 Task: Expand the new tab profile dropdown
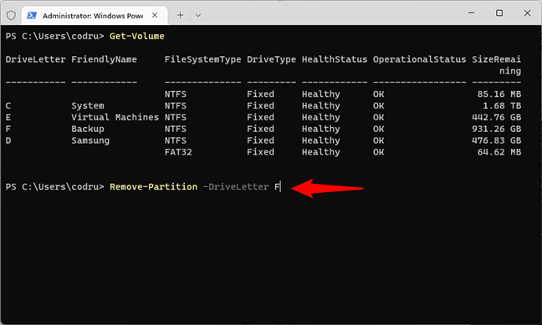tap(198, 15)
